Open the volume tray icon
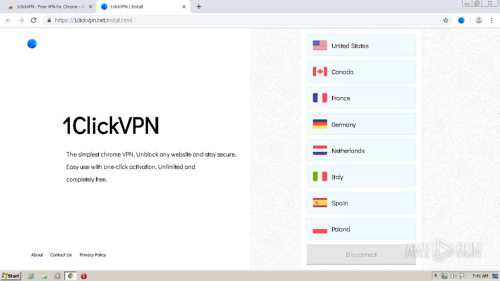The height and width of the screenshot is (281, 500). pyautogui.click(x=453, y=276)
